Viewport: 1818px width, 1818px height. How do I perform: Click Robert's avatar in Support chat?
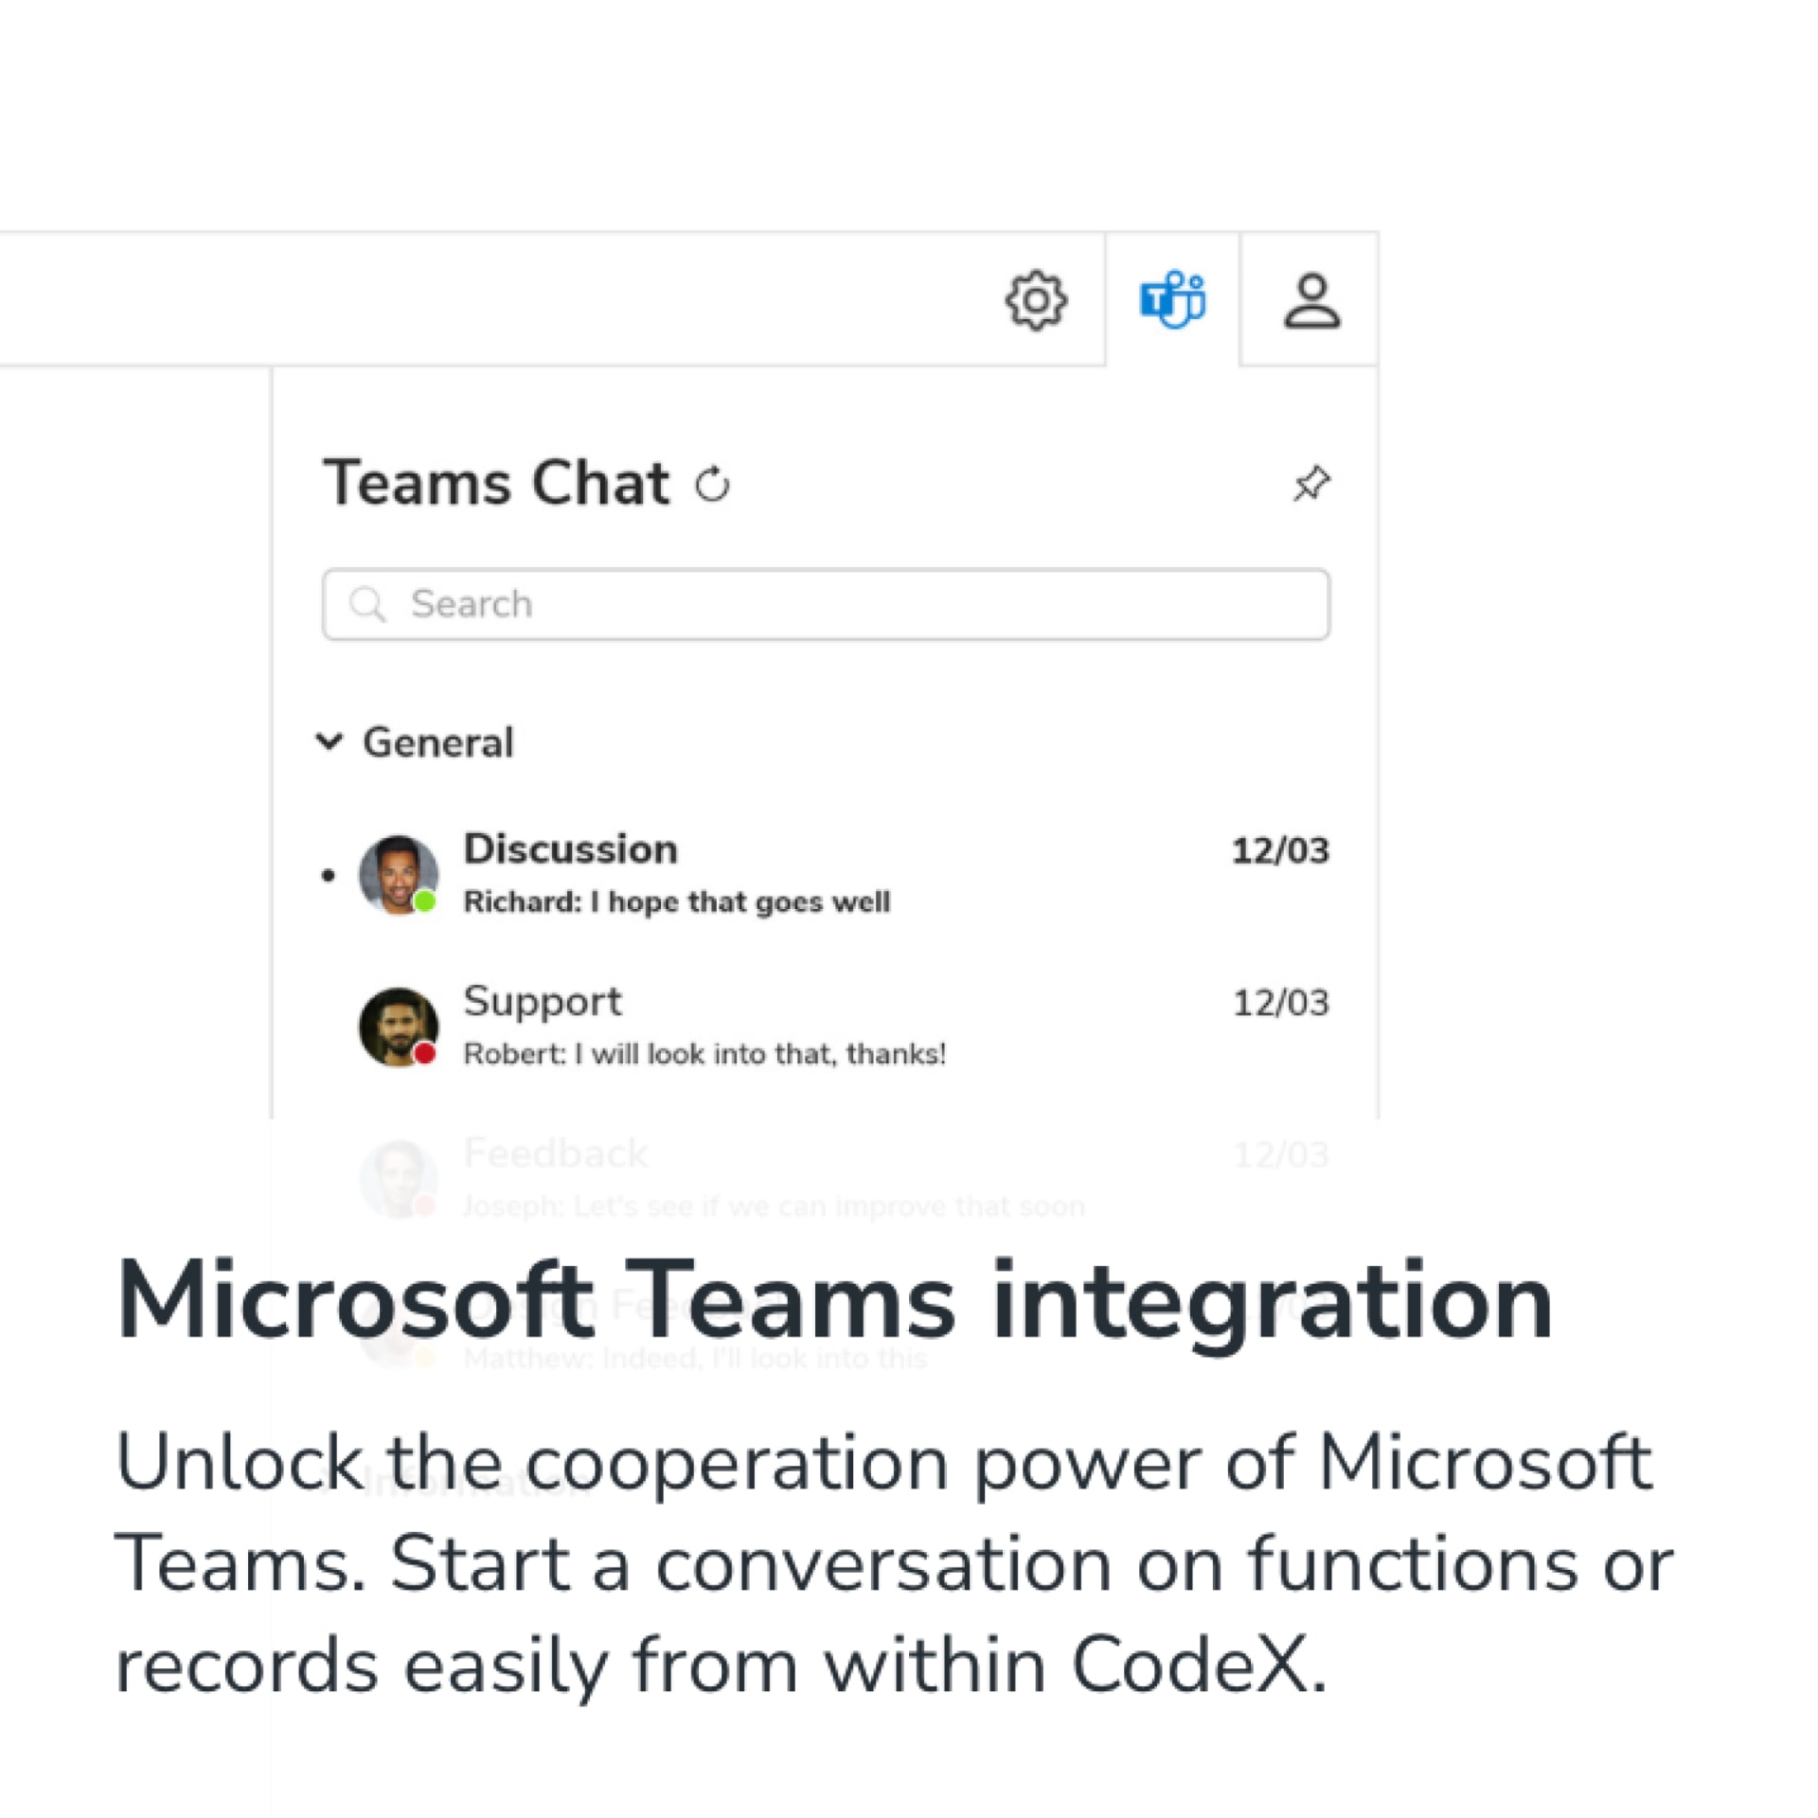coord(398,1026)
